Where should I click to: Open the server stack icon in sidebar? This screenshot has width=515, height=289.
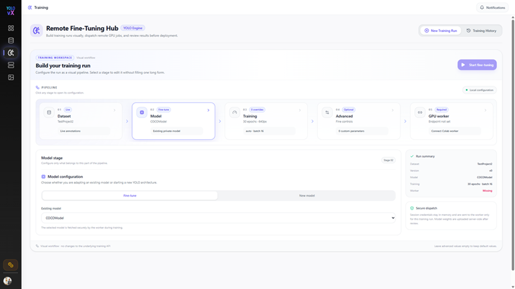pos(11,65)
